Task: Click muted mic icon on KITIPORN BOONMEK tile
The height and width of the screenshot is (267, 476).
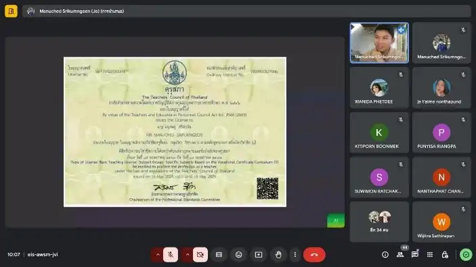Action: pos(401,120)
